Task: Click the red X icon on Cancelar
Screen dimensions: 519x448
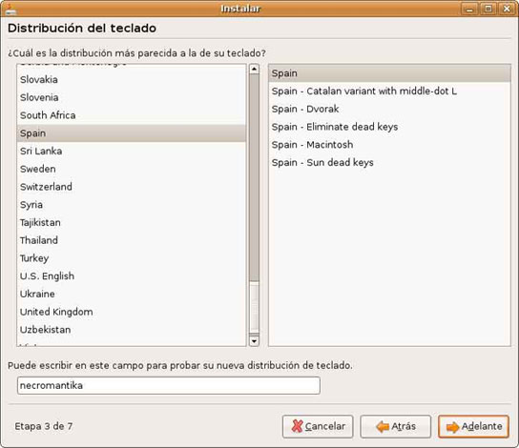Action: pos(297,426)
